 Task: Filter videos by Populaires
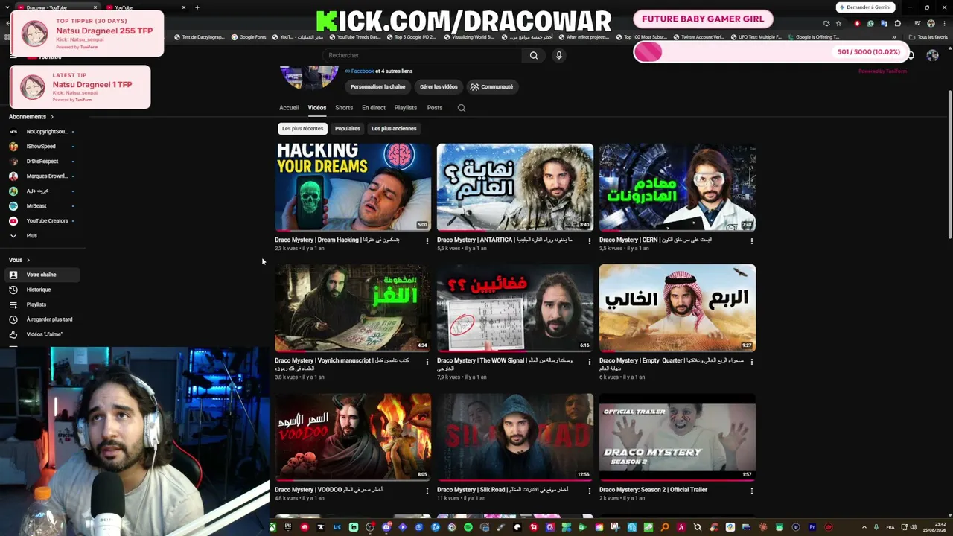pos(348,129)
